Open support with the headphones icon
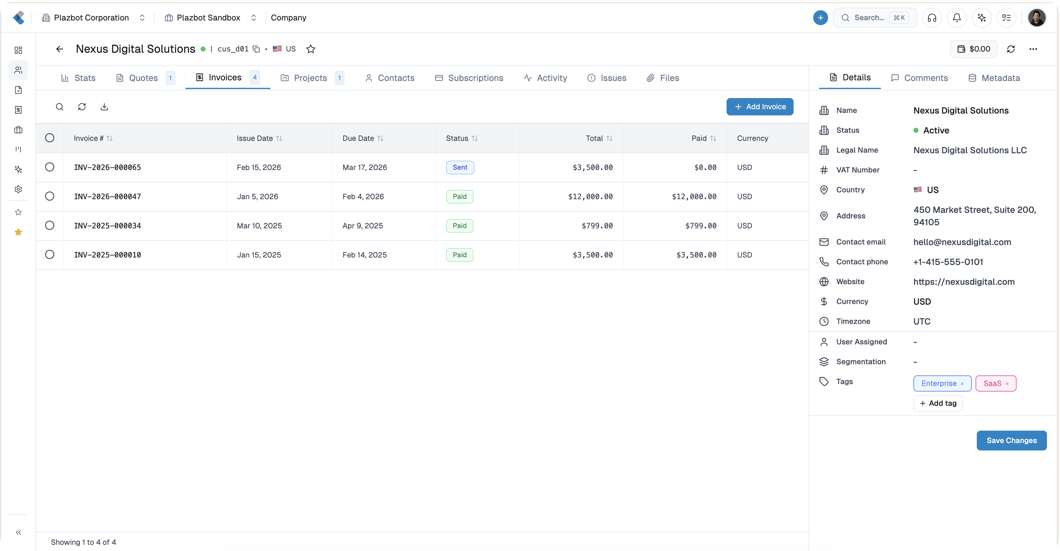The image size is (1060, 551). (x=932, y=18)
